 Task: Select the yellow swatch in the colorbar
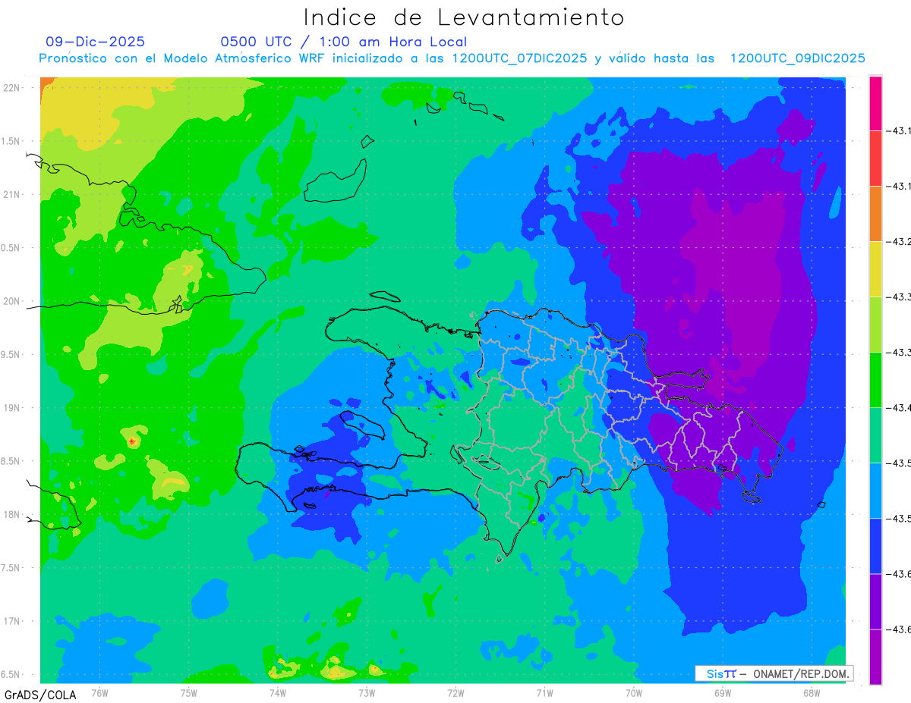click(x=875, y=269)
